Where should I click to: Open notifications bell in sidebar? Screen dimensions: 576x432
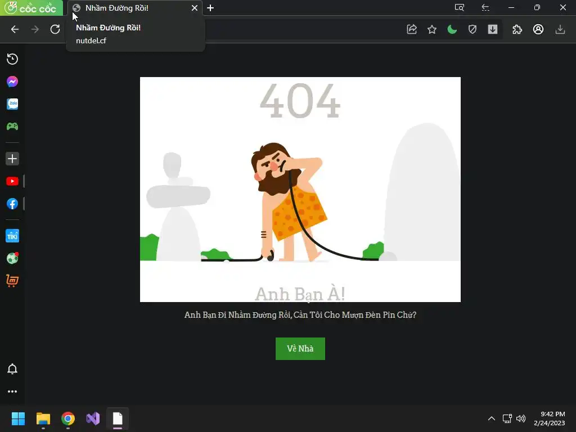pyautogui.click(x=12, y=369)
